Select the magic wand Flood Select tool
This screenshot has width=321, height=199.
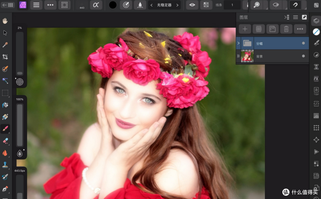click(5, 81)
